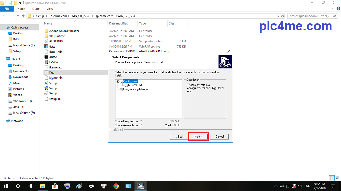Image resolution: width=341 pixels, height=191 pixels.
Task: Click the Up arrow navigation icon
Action: pyautogui.click(x=23, y=16)
